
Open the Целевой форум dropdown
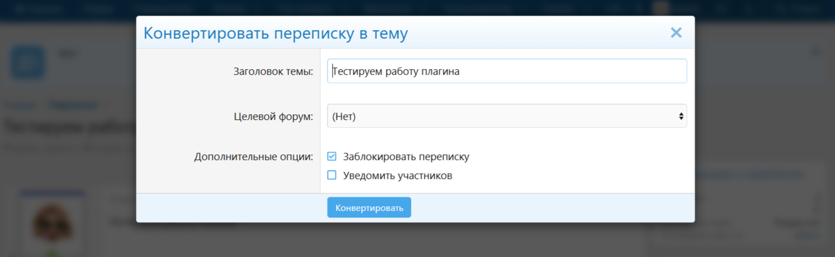506,116
